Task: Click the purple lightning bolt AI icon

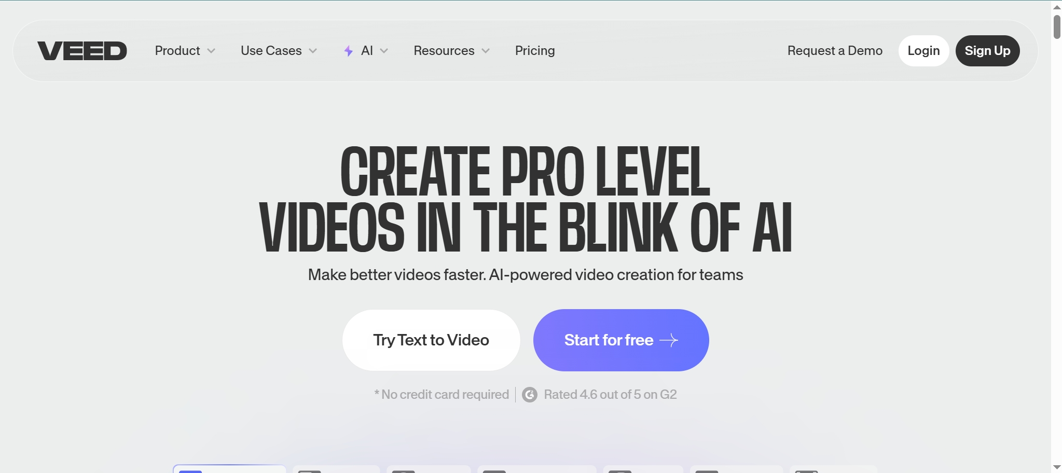Action: point(349,51)
